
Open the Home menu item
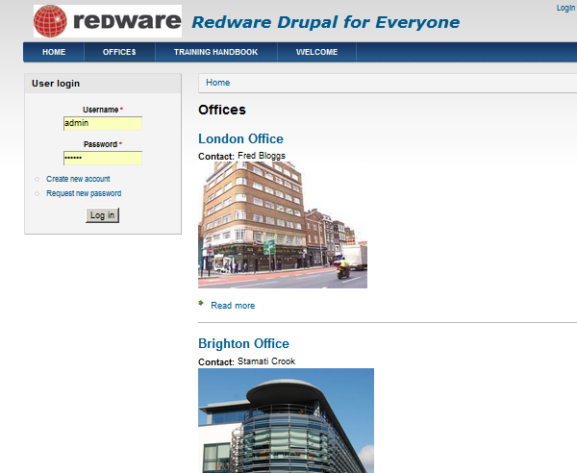pos(54,52)
